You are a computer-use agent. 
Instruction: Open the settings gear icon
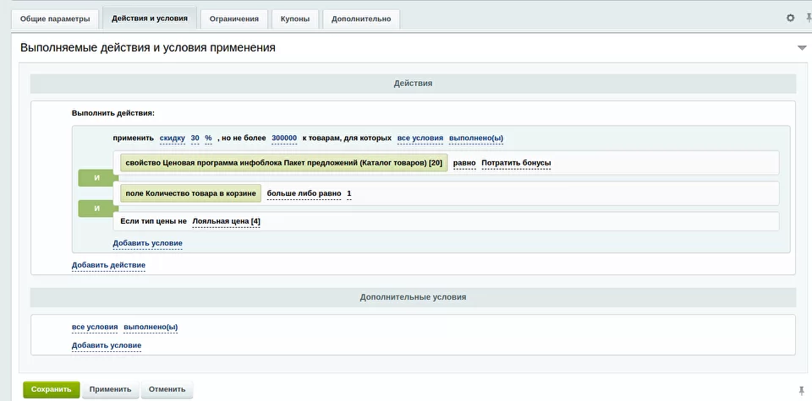coord(790,18)
